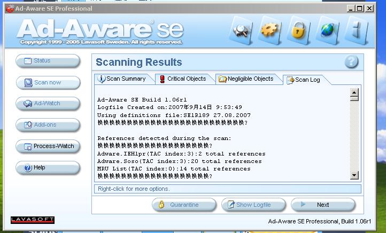Click the Adware.Soso log entry
This screenshot has height=233, width=386.
tap(180, 161)
